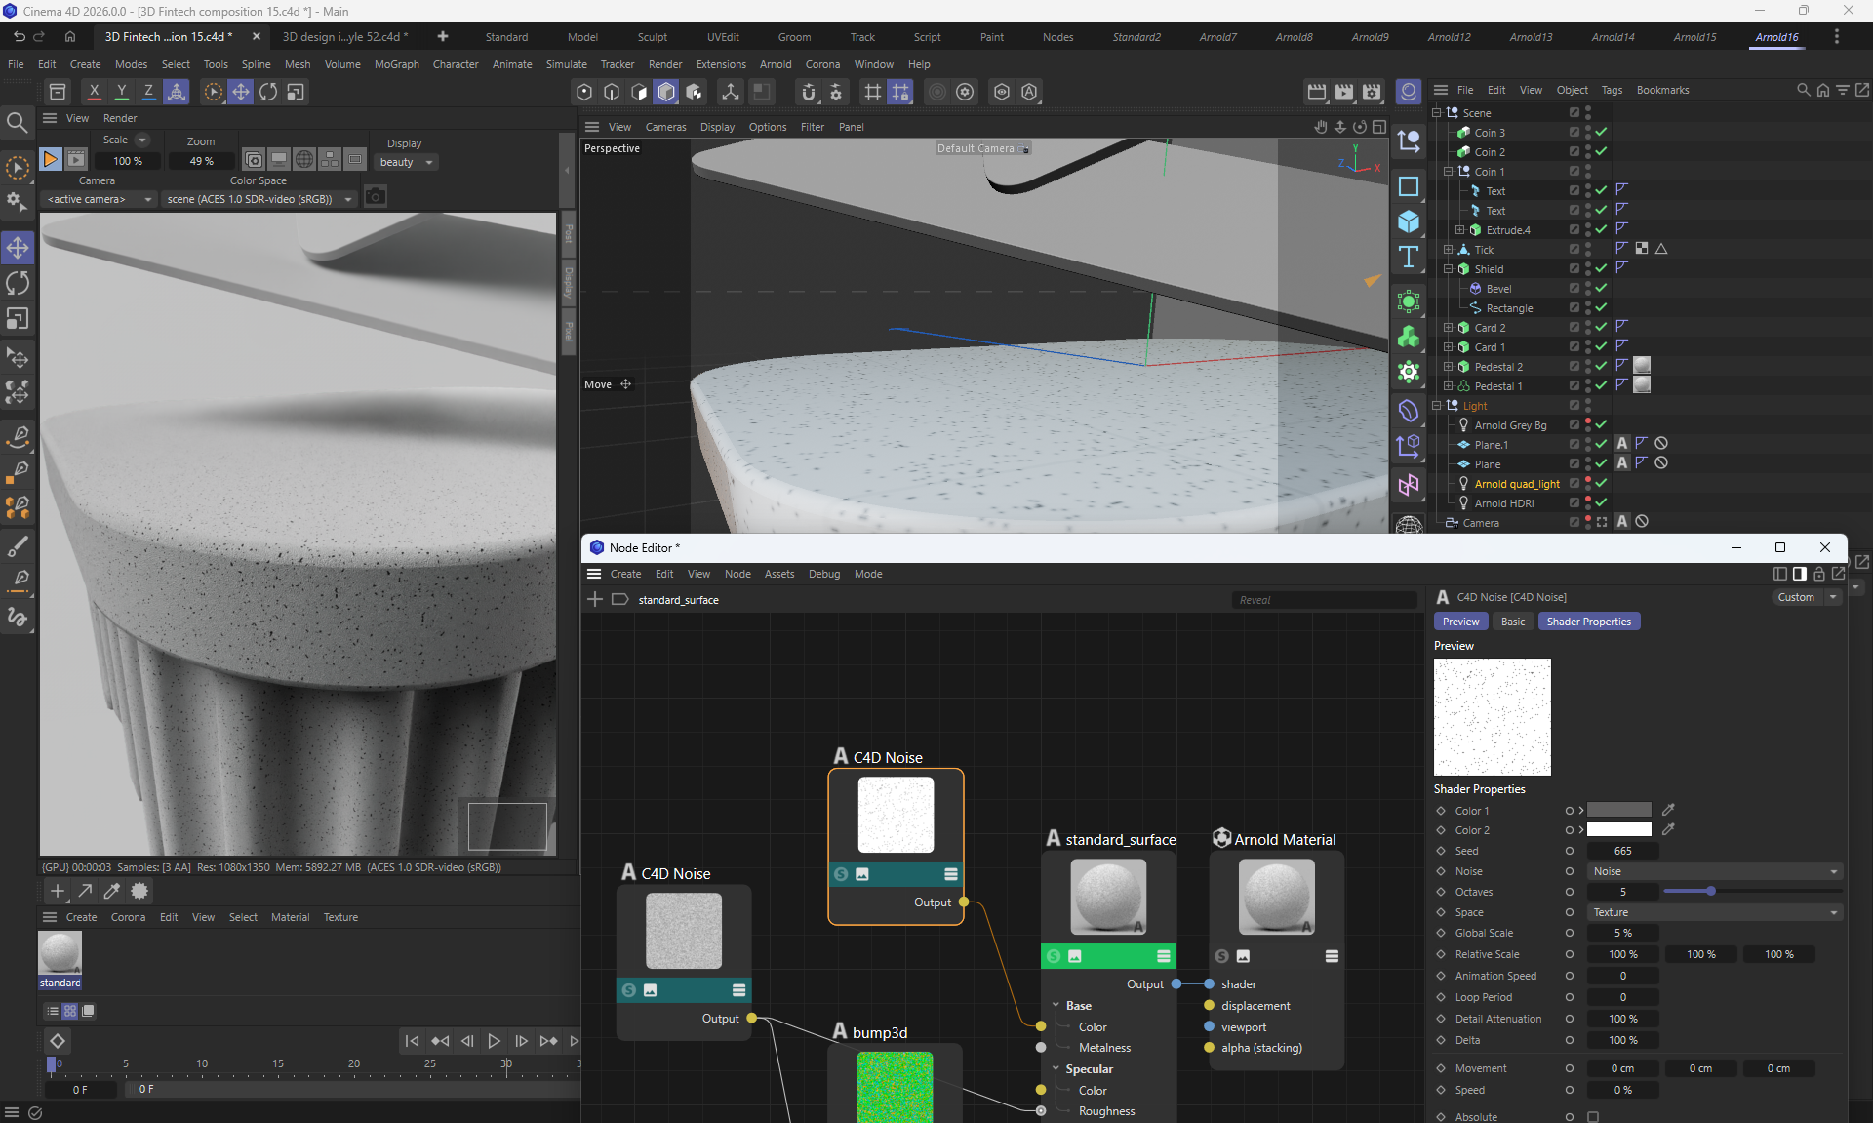Click the Cube primitive icon
Viewport: 1873px width, 1123px height.
(1409, 221)
